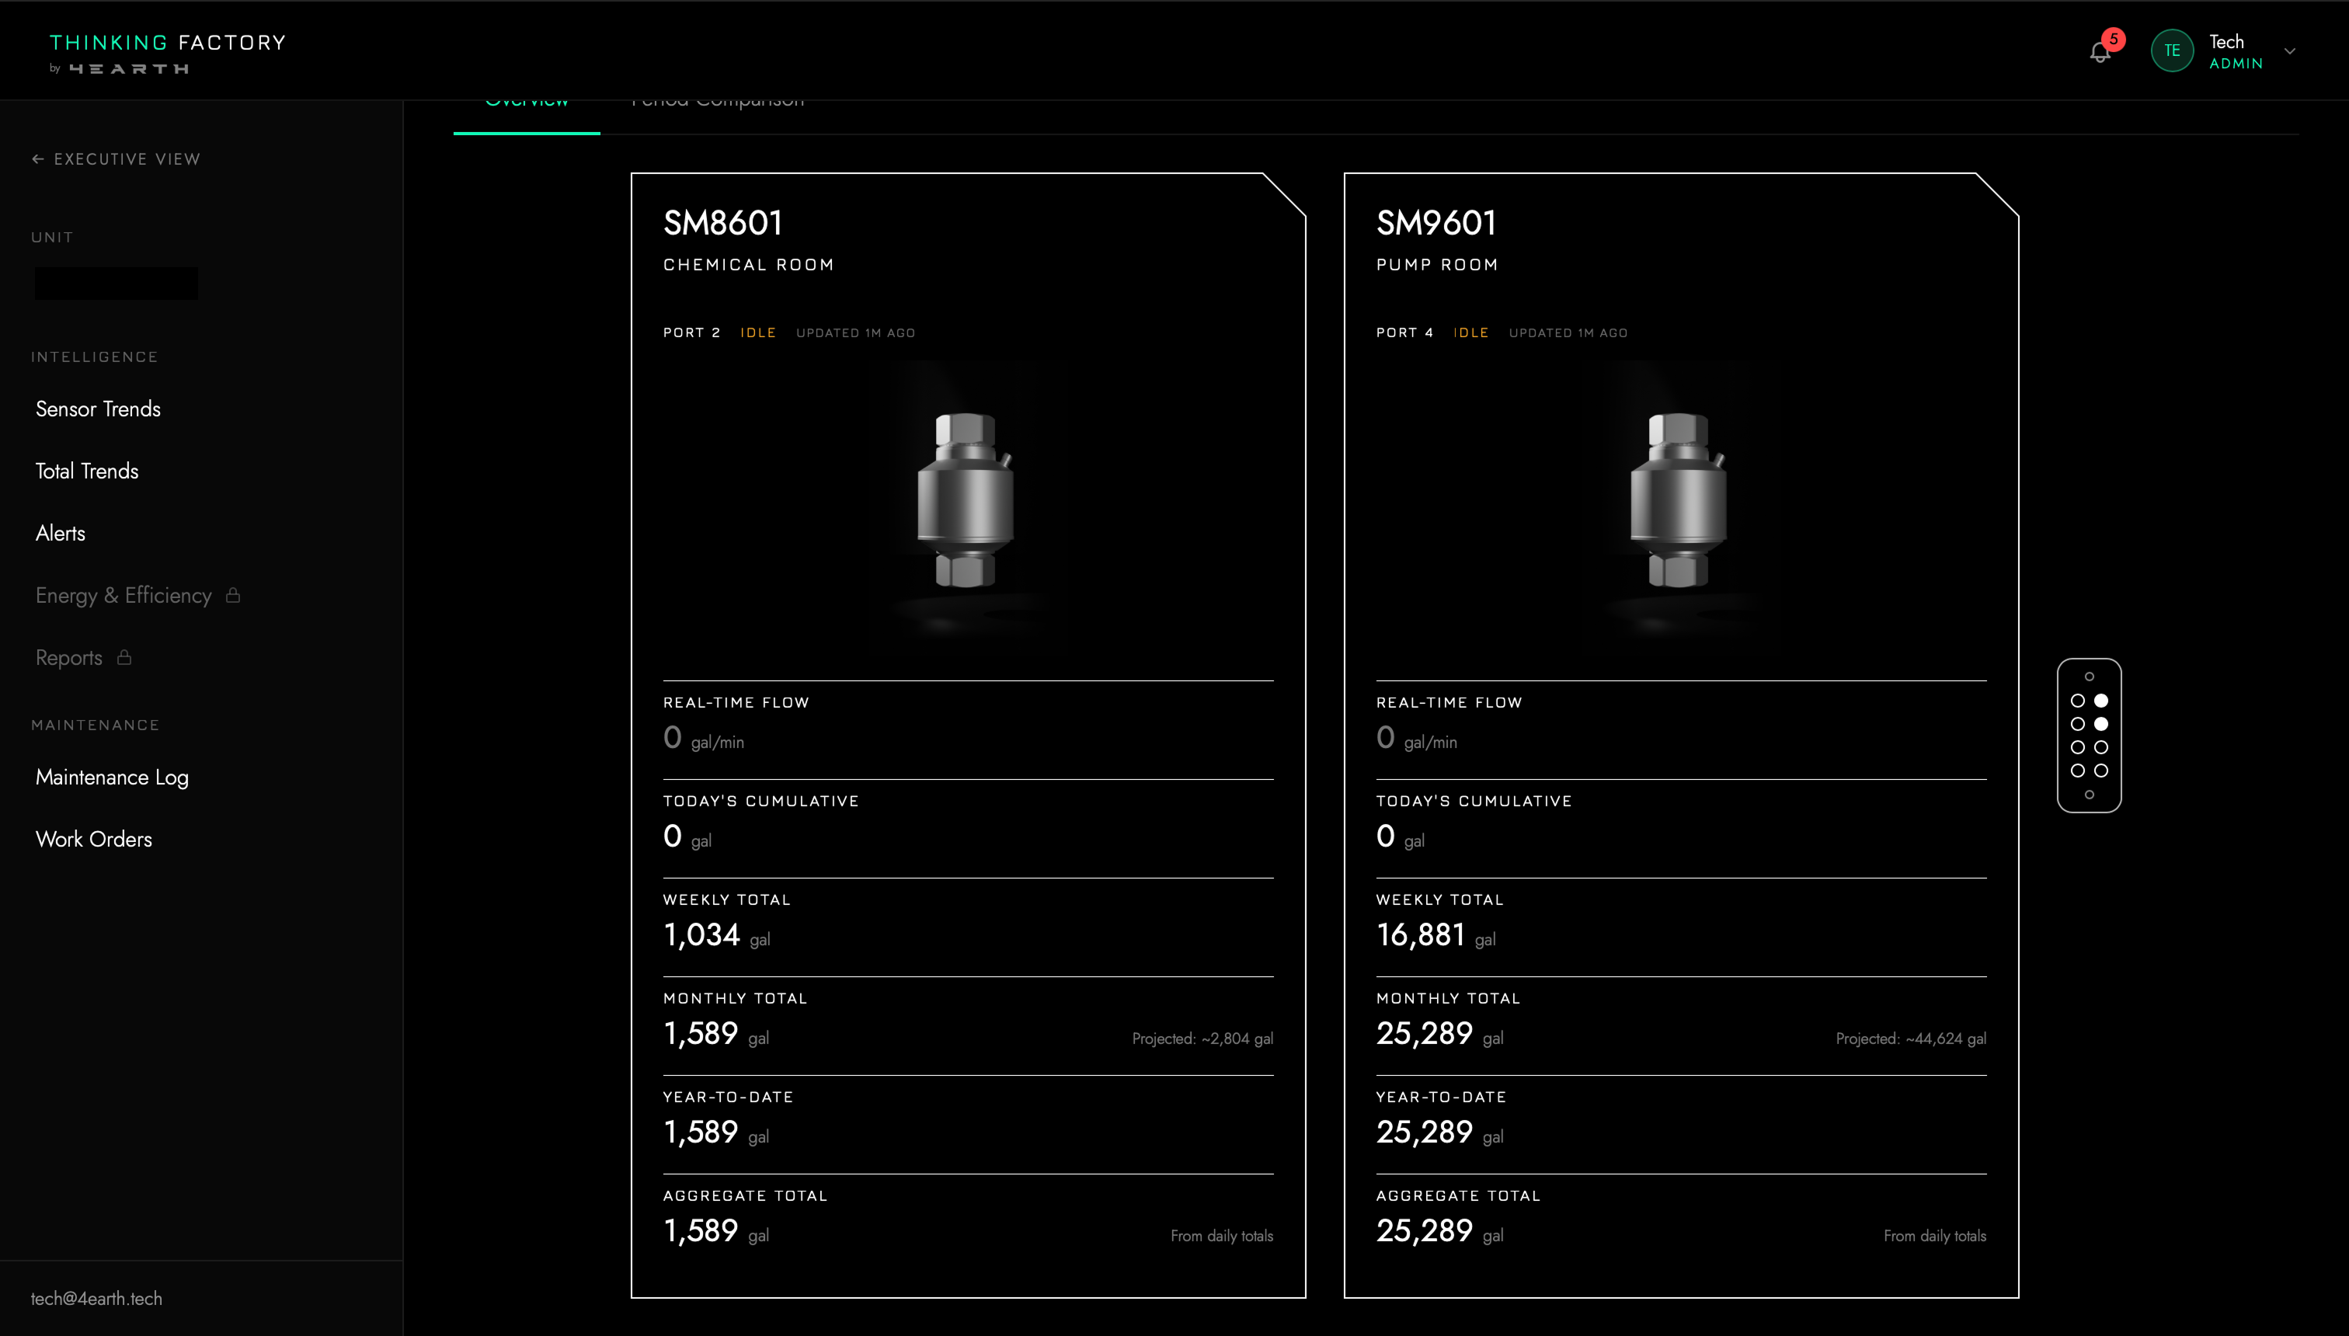Image resolution: width=2349 pixels, height=1336 pixels.
Task: Select the lower filled dot in port selector
Action: 2101,724
